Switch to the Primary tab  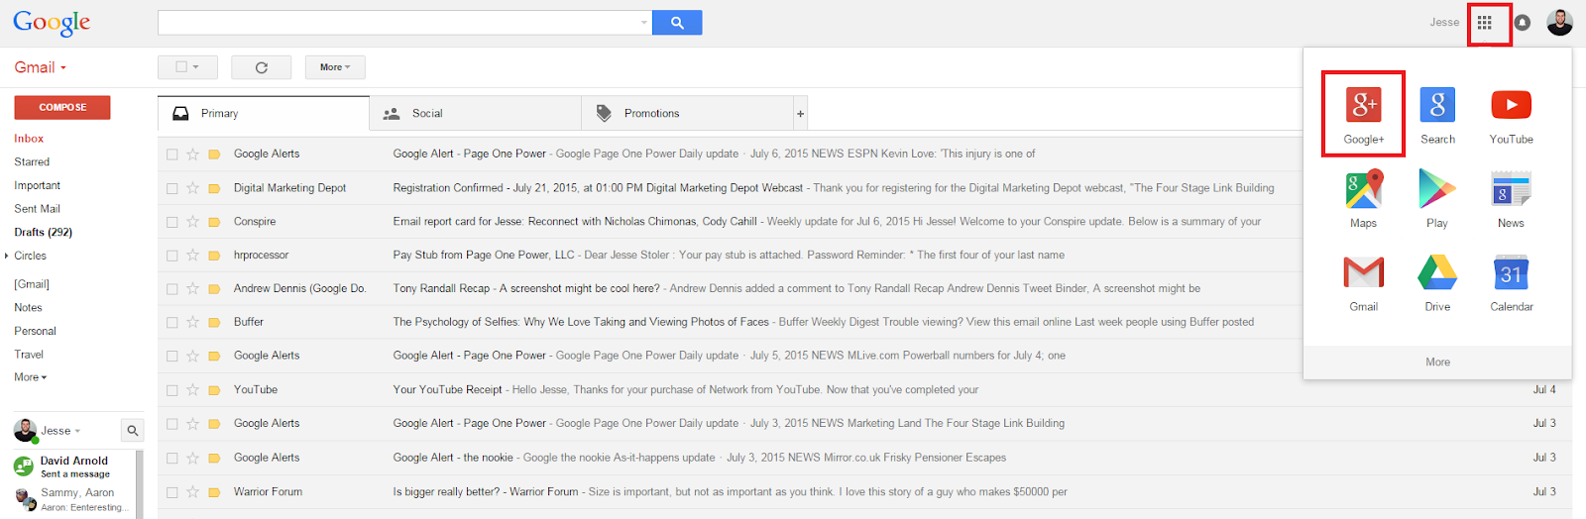point(264,114)
